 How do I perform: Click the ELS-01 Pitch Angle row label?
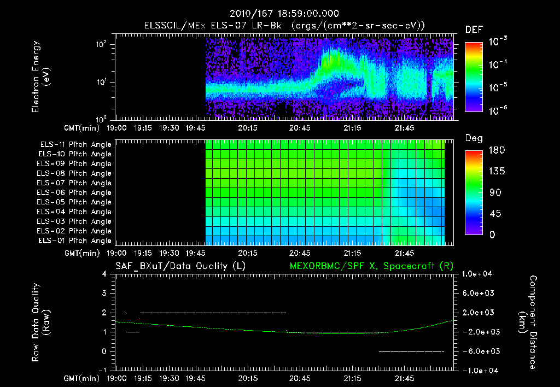pos(75,241)
